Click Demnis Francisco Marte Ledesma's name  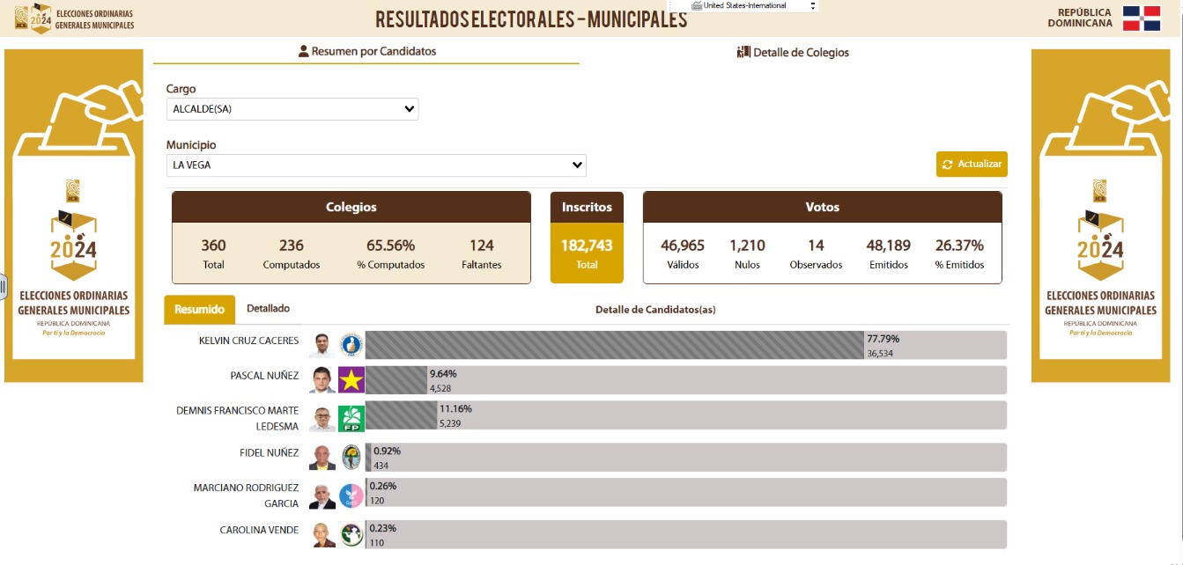[238, 418]
